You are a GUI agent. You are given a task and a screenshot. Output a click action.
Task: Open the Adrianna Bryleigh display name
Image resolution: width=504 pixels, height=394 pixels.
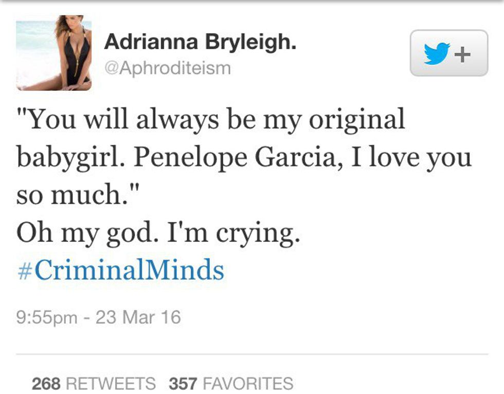pos(200,43)
